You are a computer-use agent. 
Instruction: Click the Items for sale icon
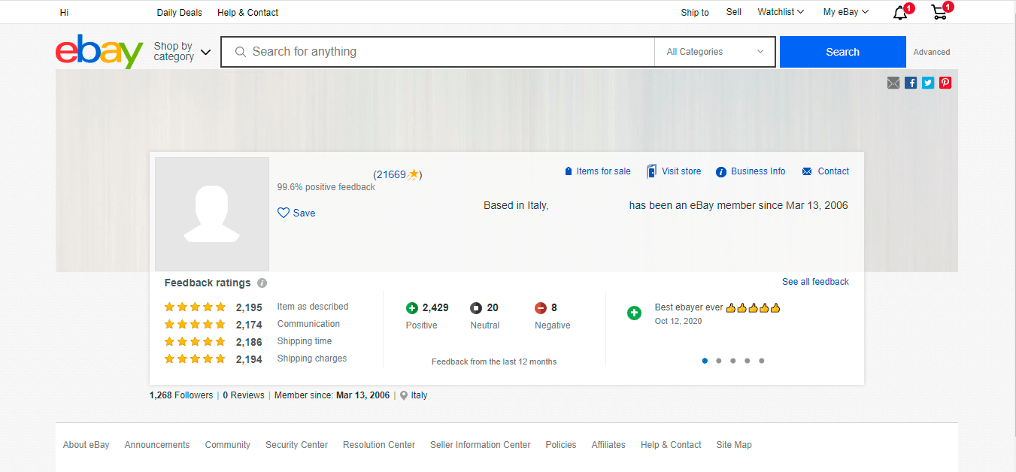(569, 171)
